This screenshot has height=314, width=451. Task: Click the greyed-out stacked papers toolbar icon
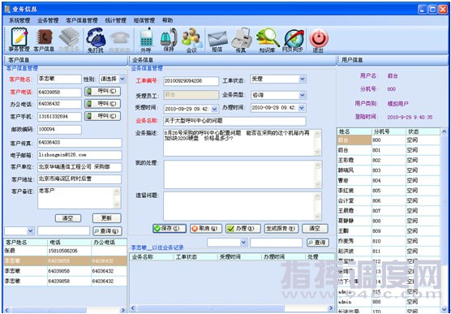69,40
